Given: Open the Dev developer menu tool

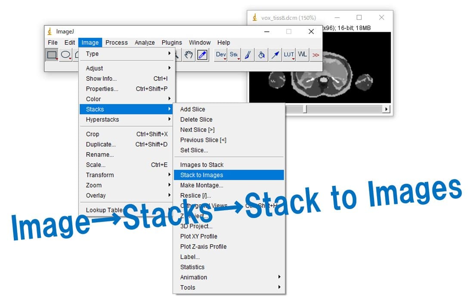Looking at the screenshot, I should click(x=220, y=55).
